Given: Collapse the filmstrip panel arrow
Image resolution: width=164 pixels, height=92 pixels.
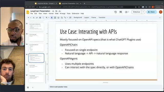Looking at the screenshot, I should point(33,87).
